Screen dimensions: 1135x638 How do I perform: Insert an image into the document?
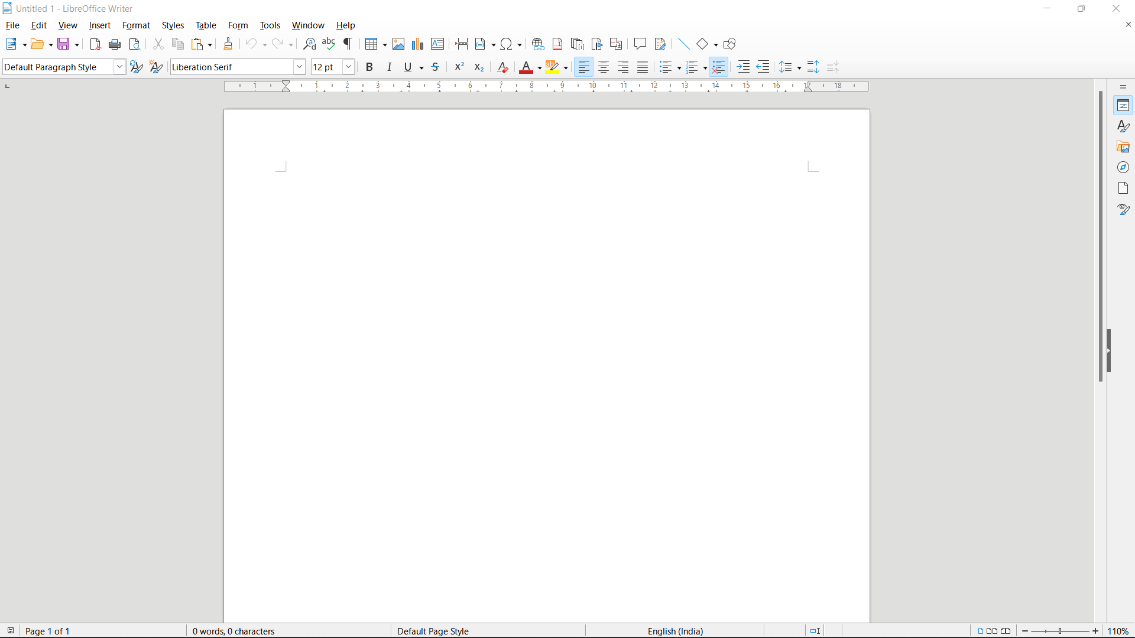(x=399, y=44)
